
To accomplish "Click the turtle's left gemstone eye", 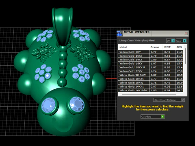I will (49, 105).
